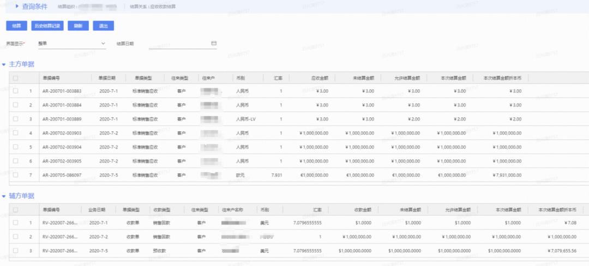
Task: Click 单据编号 column header in 主方单据
Action: 51,78
